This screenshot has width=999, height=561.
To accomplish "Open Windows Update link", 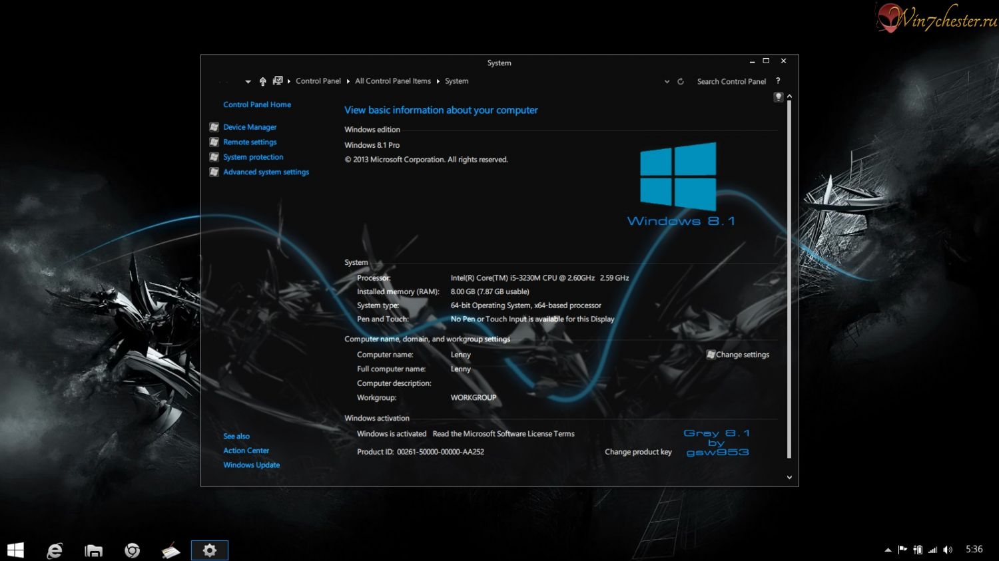I will 251,465.
